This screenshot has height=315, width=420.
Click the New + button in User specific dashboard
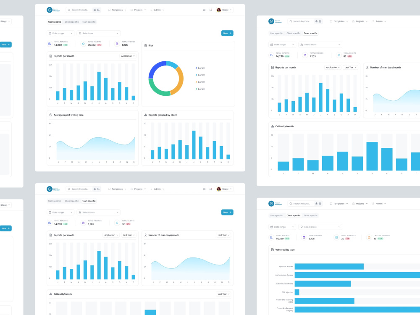pos(227,33)
